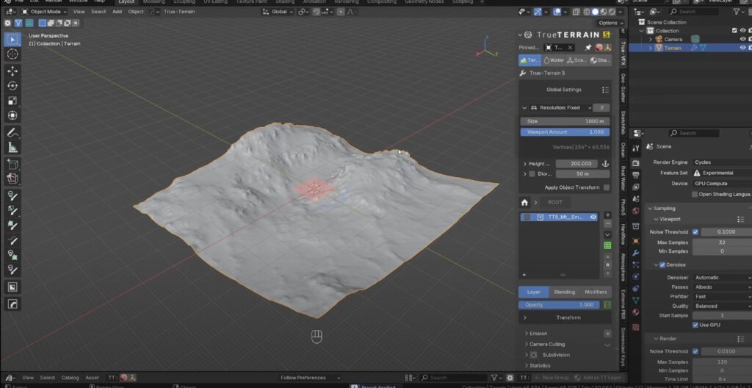The width and height of the screenshot is (752, 388).
Task: Click the Global Settings list icon
Action: pos(605,90)
